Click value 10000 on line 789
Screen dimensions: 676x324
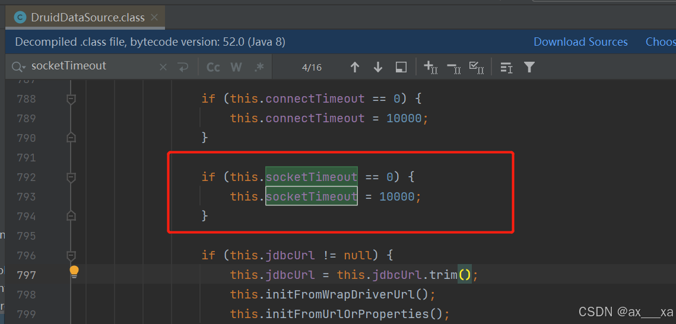point(404,118)
